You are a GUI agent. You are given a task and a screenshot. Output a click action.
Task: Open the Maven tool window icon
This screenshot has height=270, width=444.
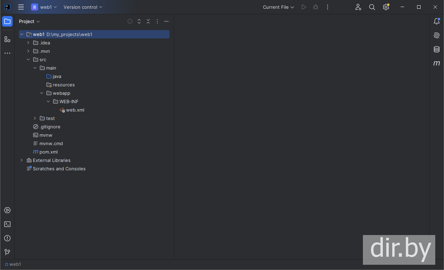[437, 63]
